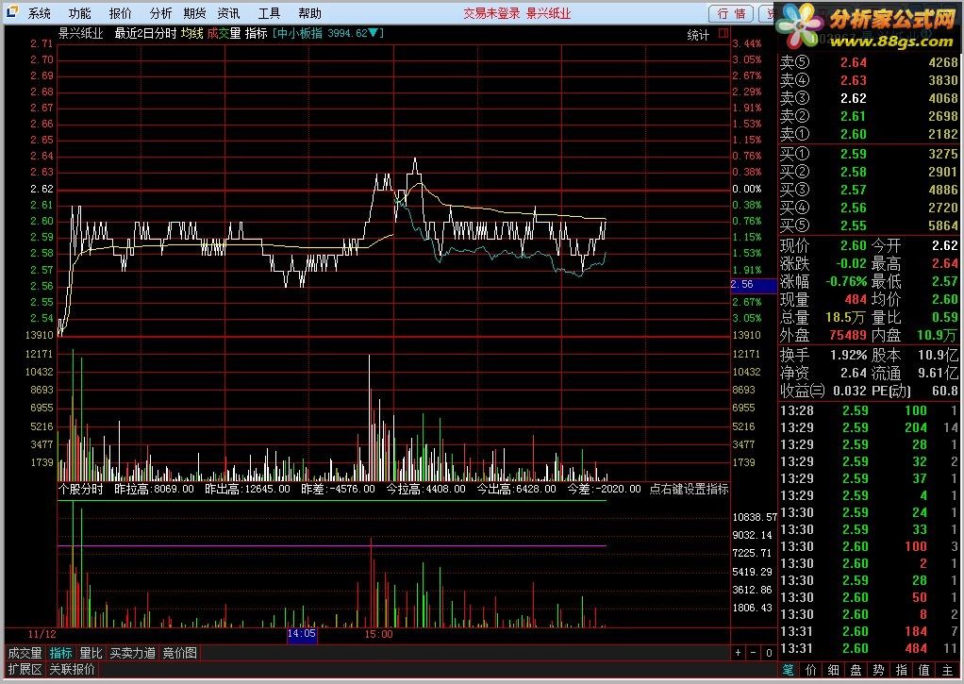Click the minus zoom-out button below chart
Image resolution: width=964 pixels, height=684 pixels.
pos(753,653)
